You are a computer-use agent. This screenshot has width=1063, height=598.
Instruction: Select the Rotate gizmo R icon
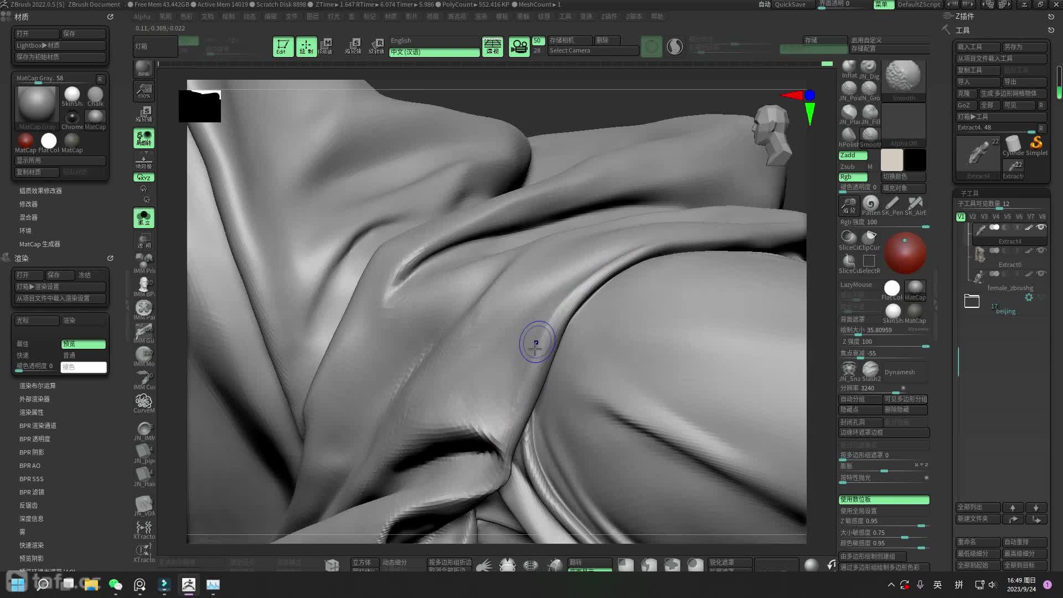377,47
